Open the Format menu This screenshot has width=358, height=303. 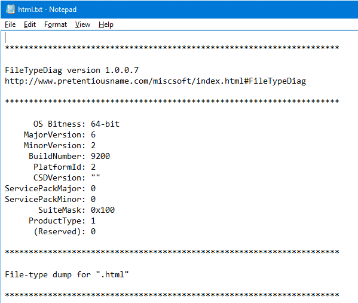coord(56,25)
